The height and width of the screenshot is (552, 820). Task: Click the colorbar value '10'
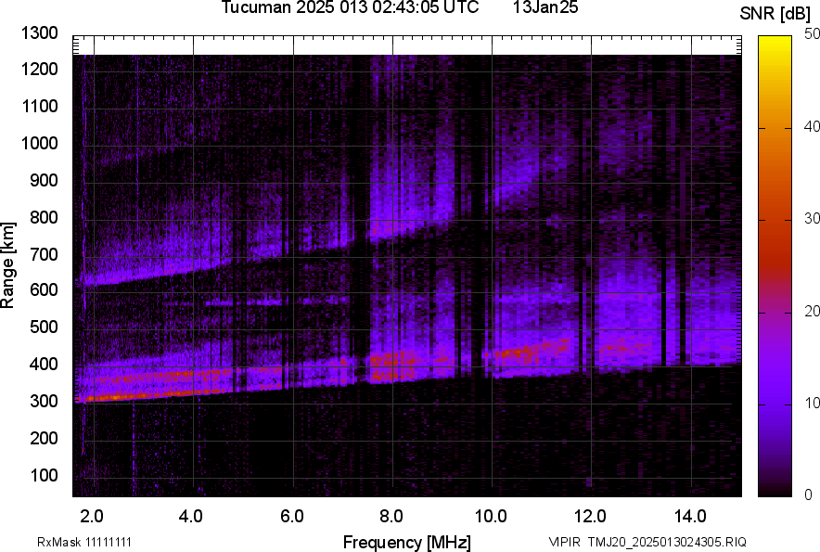coord(813,403)
